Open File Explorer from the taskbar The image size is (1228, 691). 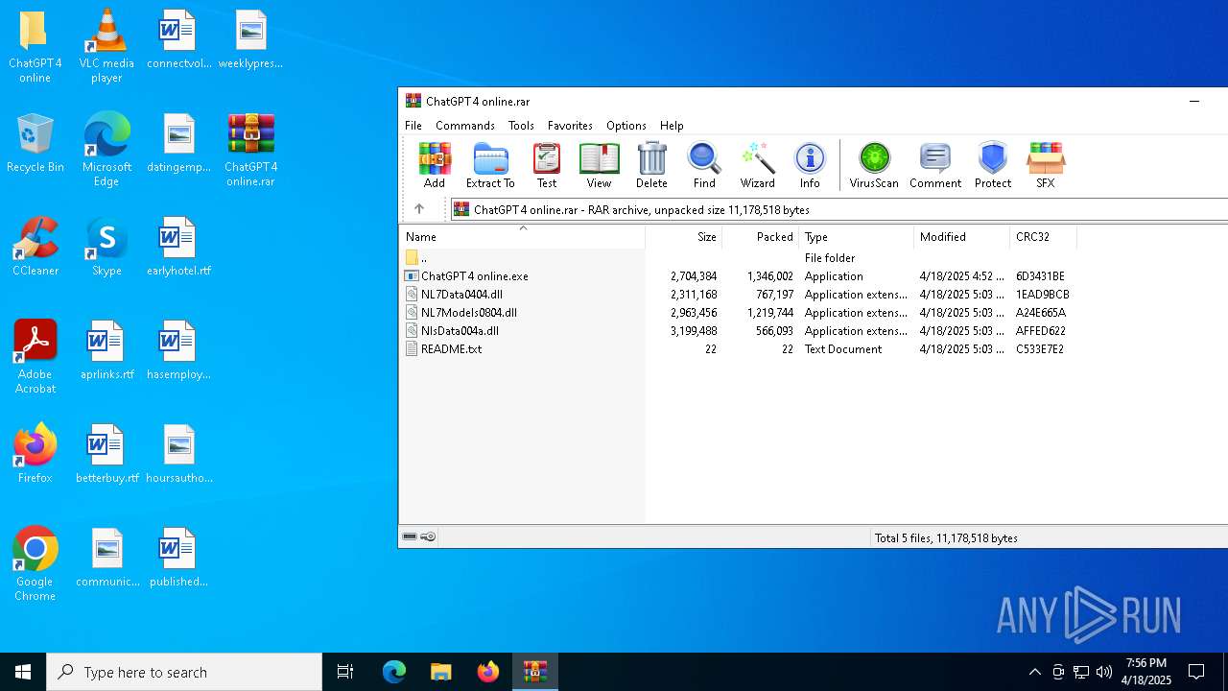pyautogui.click(x=440, y=672)
